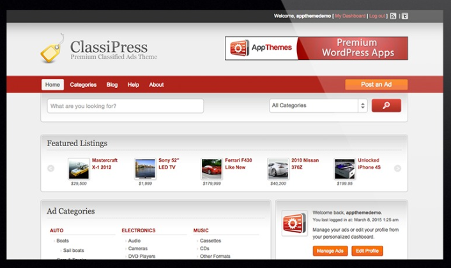Click the magnifier search button
The height and width of the screenshot is (268, 451).
(386, 105)
